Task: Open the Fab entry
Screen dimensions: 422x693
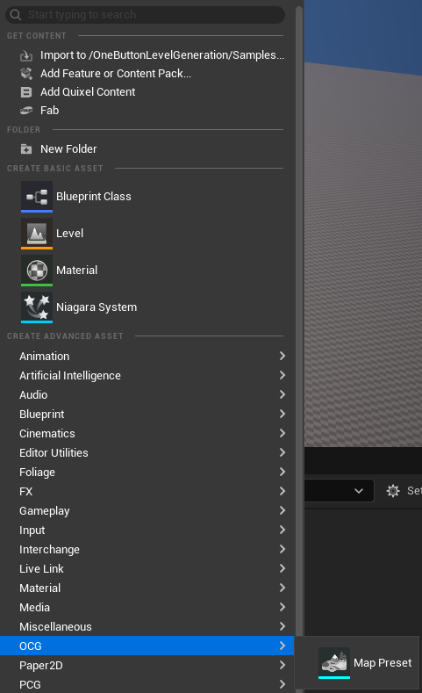Action: [49, 111]
